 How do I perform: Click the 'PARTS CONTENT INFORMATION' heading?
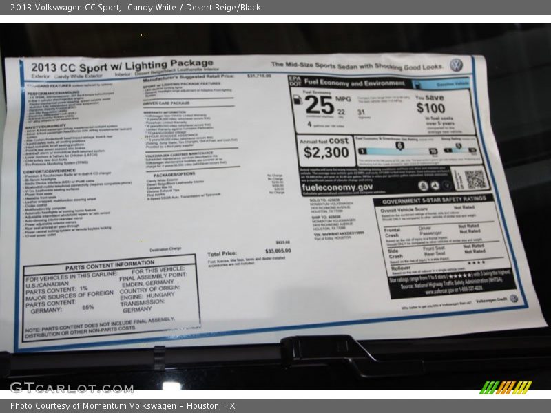click(x=110, y=266)
